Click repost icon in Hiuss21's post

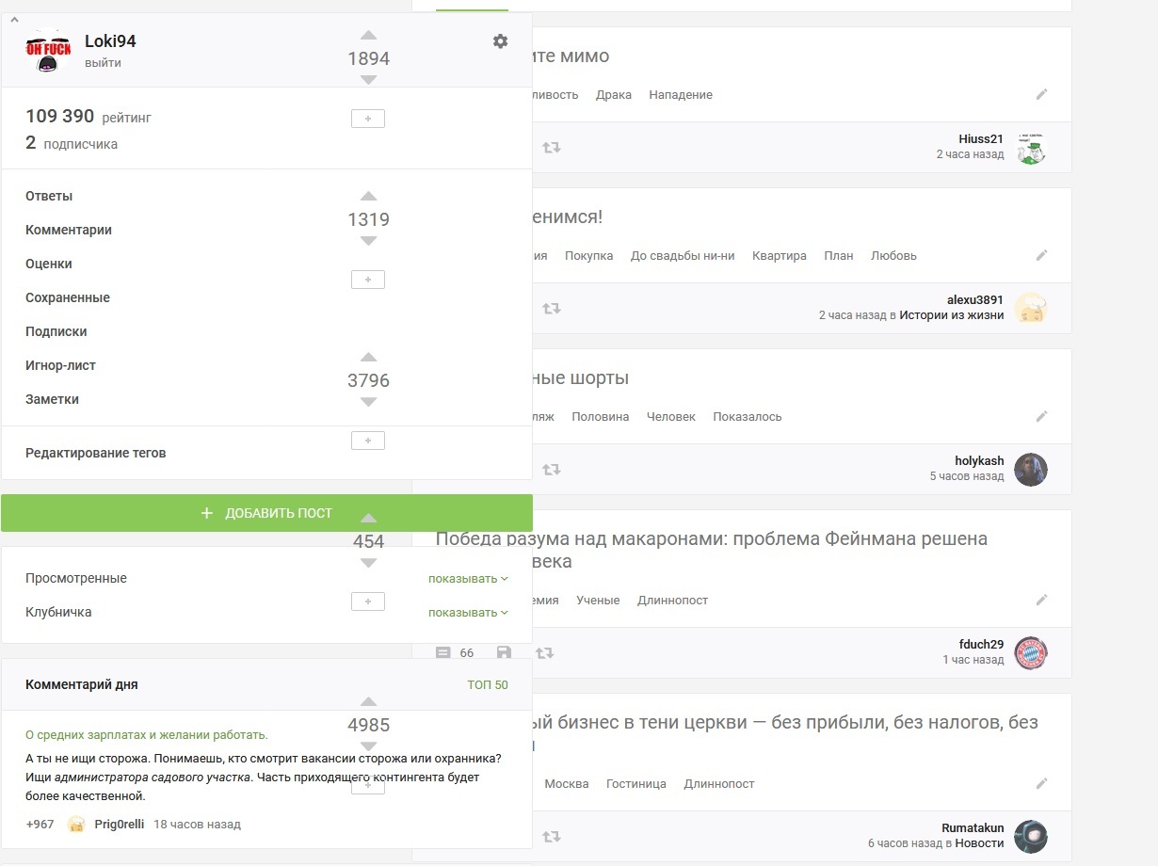click(x=552, y=148)
